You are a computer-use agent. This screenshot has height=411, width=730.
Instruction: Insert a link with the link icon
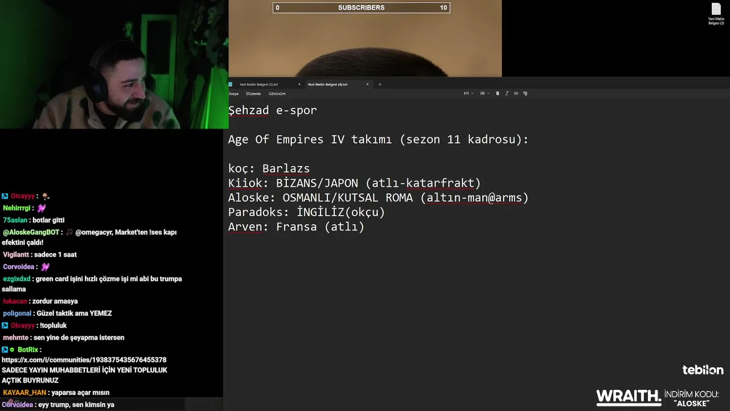point(516,94)
